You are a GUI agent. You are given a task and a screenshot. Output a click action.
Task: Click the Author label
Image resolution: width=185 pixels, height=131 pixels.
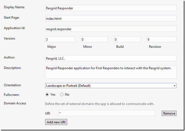[x=9, y=57]
